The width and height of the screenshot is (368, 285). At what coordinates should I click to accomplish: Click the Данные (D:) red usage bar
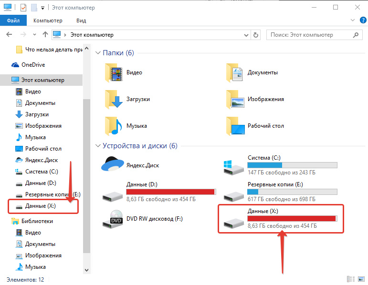(x=171, y=192)
